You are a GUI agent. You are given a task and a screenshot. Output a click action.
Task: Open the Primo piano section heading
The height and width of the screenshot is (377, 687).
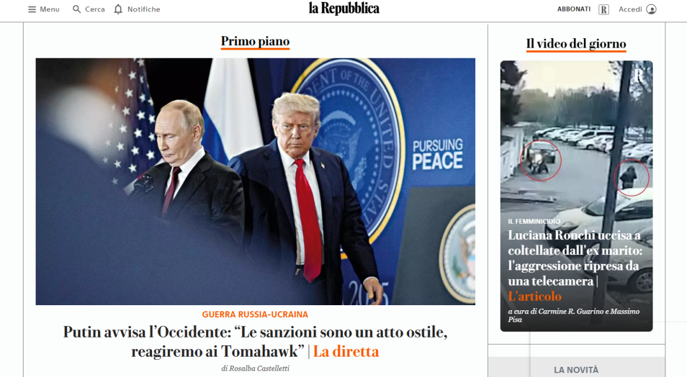click(x=255, y=41)
